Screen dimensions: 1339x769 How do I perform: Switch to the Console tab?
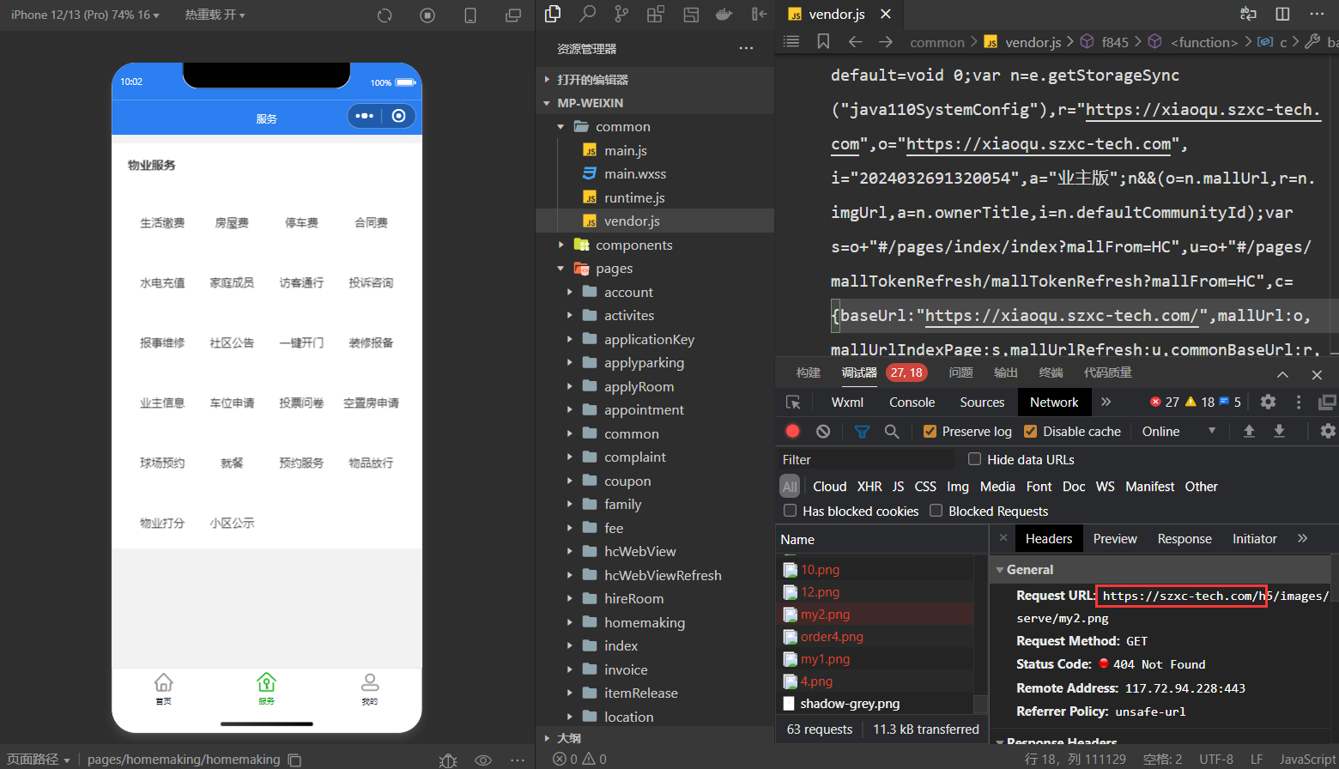912,402
